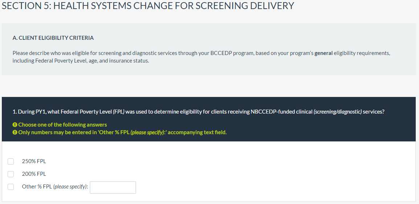Click 'BCCEDP program' in the description paragraph
This screenshot has height=204, width=419.
tap(228, 53)
